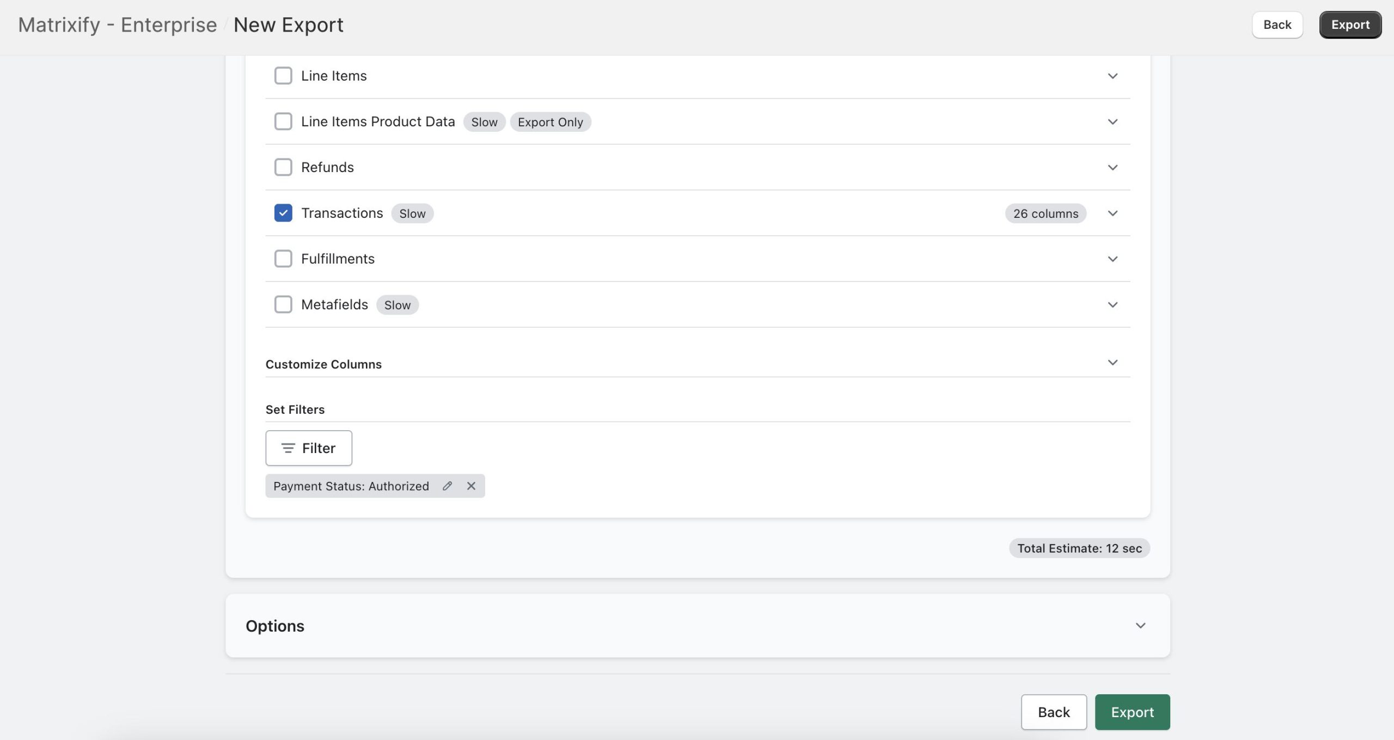Viewport: 1394px width, 740px height.
Task: Expand the Refunds section chevron
Action: (1112, 167)
